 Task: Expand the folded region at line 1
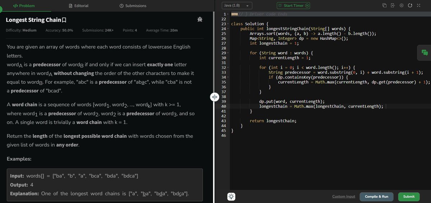[228, 14]
